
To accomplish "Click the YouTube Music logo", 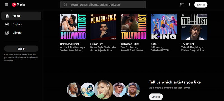I will click(x=18, y=5).
